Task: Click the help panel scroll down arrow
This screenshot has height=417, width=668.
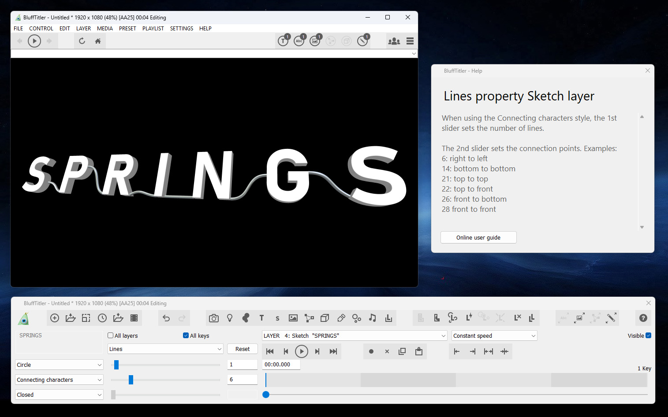Action: 642,227
